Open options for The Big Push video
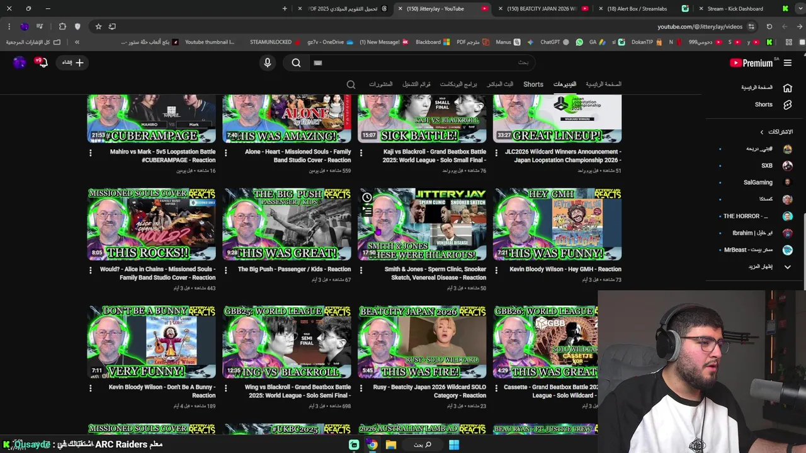The height and width of the screenshot is (453, 806). 225,270
